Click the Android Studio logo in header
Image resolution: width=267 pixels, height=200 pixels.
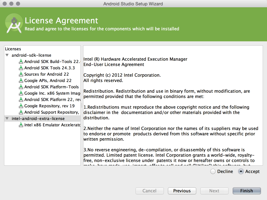tap(14, 23)
